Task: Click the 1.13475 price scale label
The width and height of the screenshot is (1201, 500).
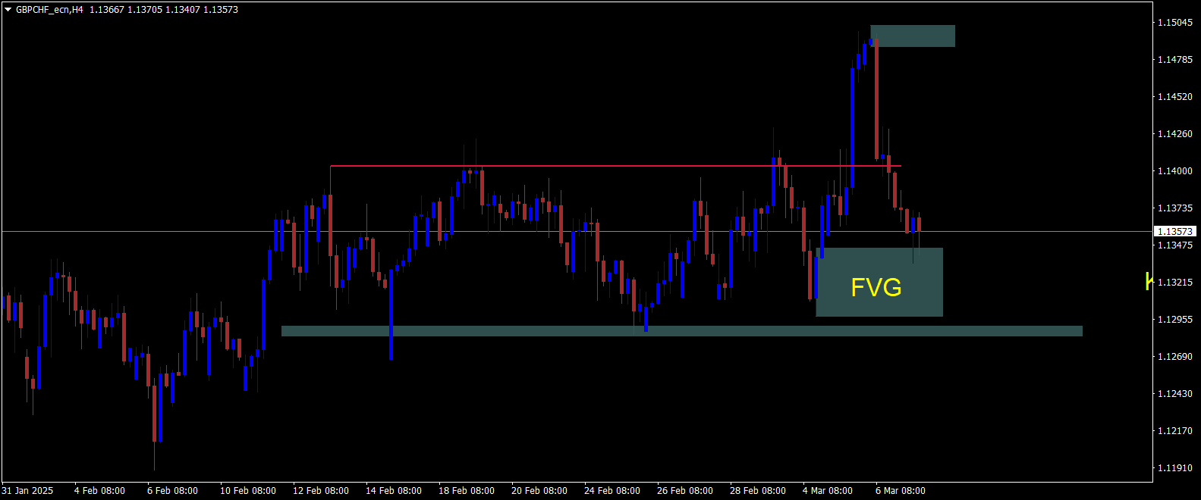Action: [x=1174, y=245]
